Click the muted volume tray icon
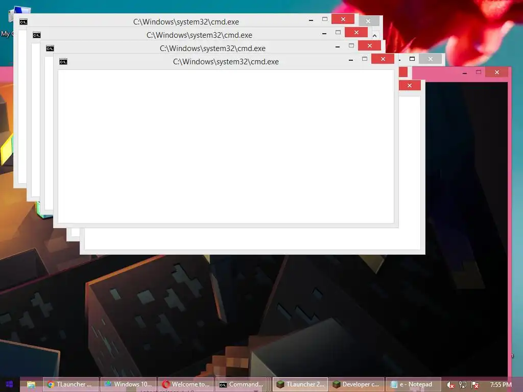Image resolution: width=523 pixels, height=392 pixels. pyautogui.click(x=450, y=385)
